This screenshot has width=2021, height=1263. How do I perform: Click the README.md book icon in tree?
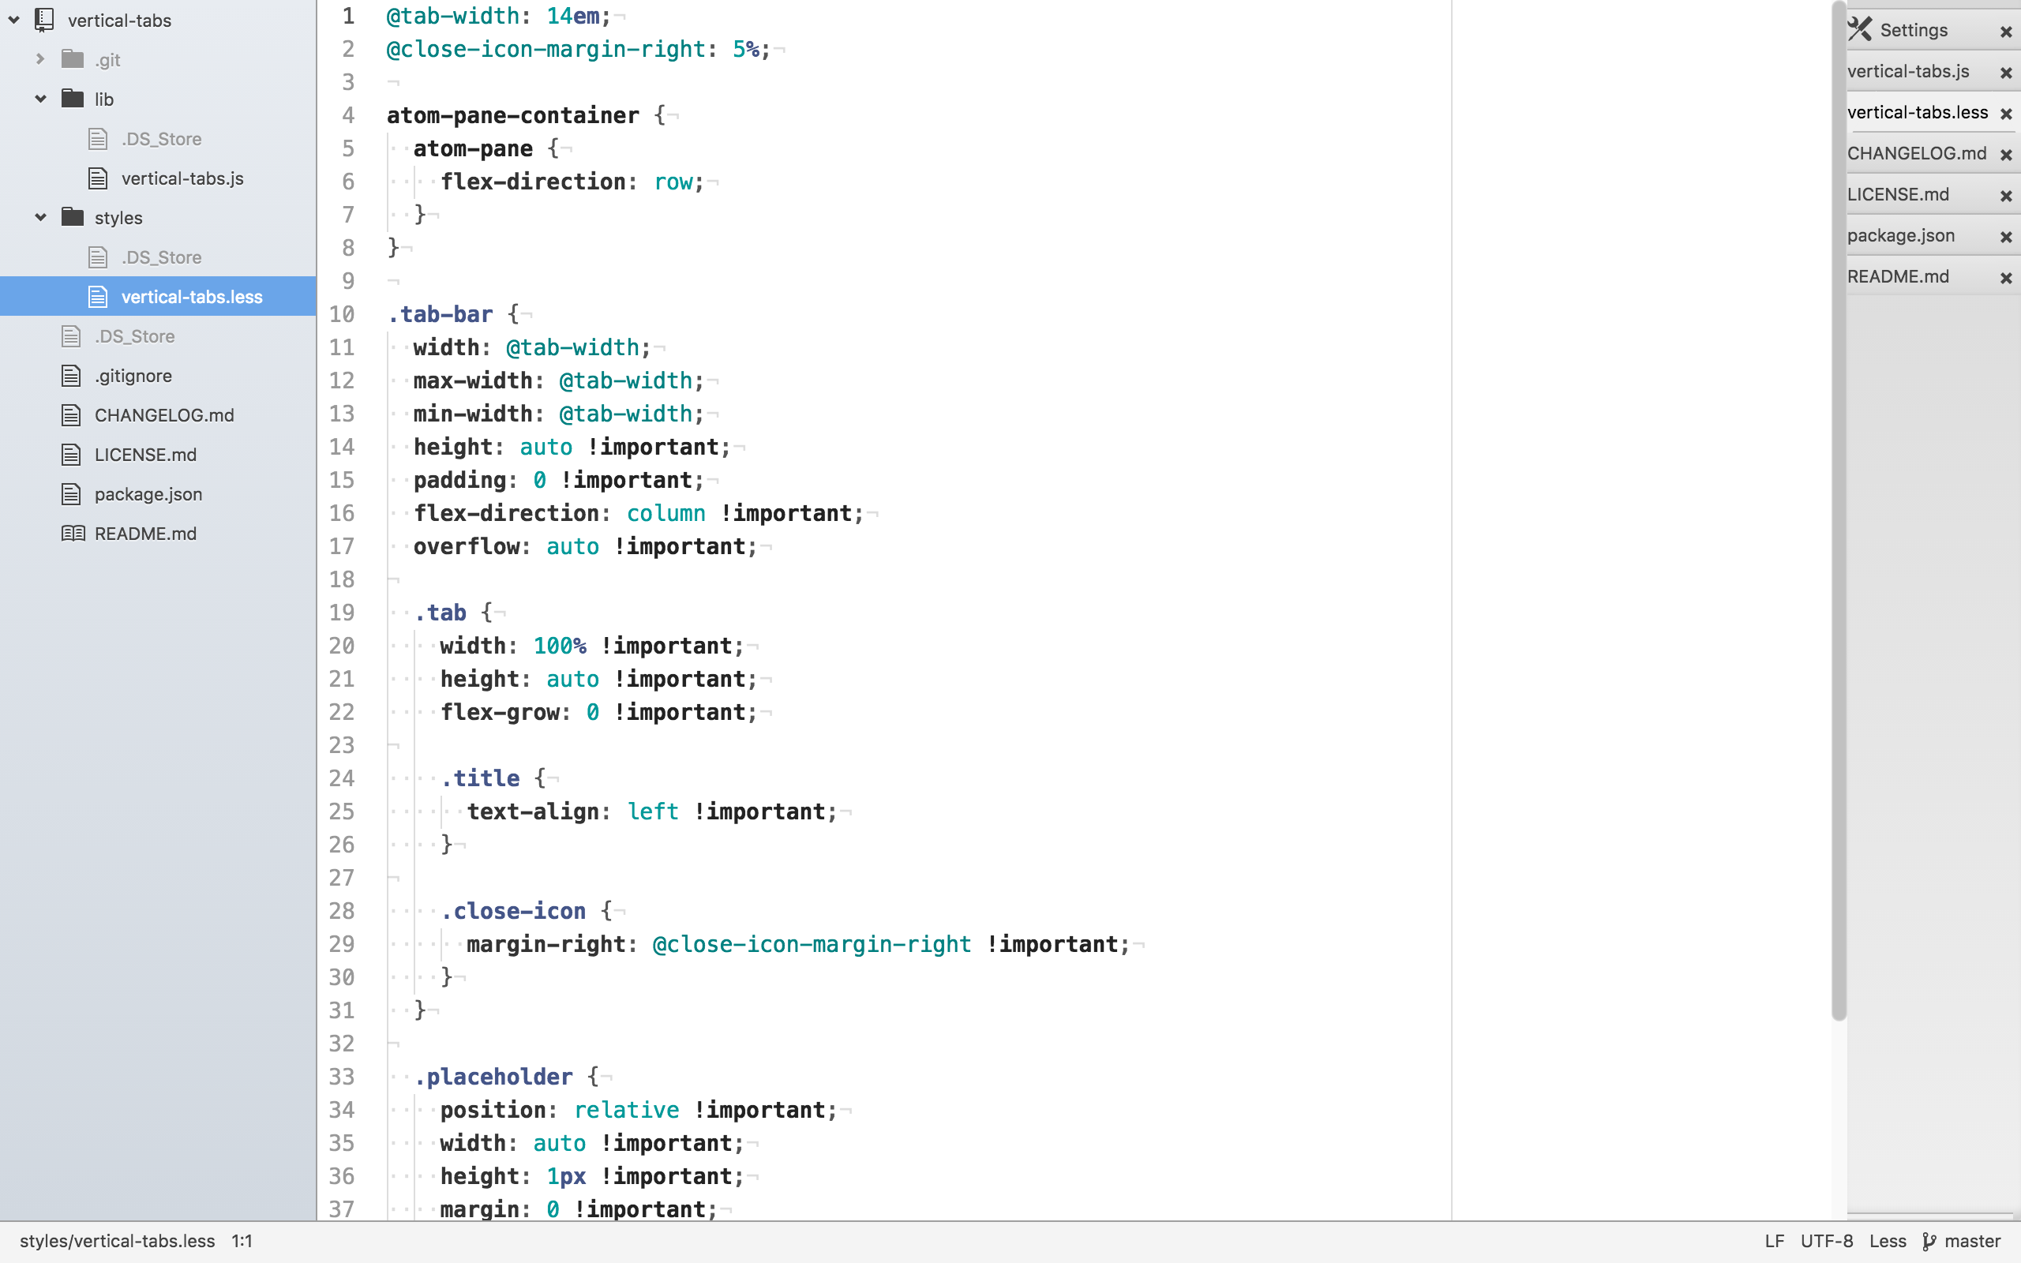(73, 534)
